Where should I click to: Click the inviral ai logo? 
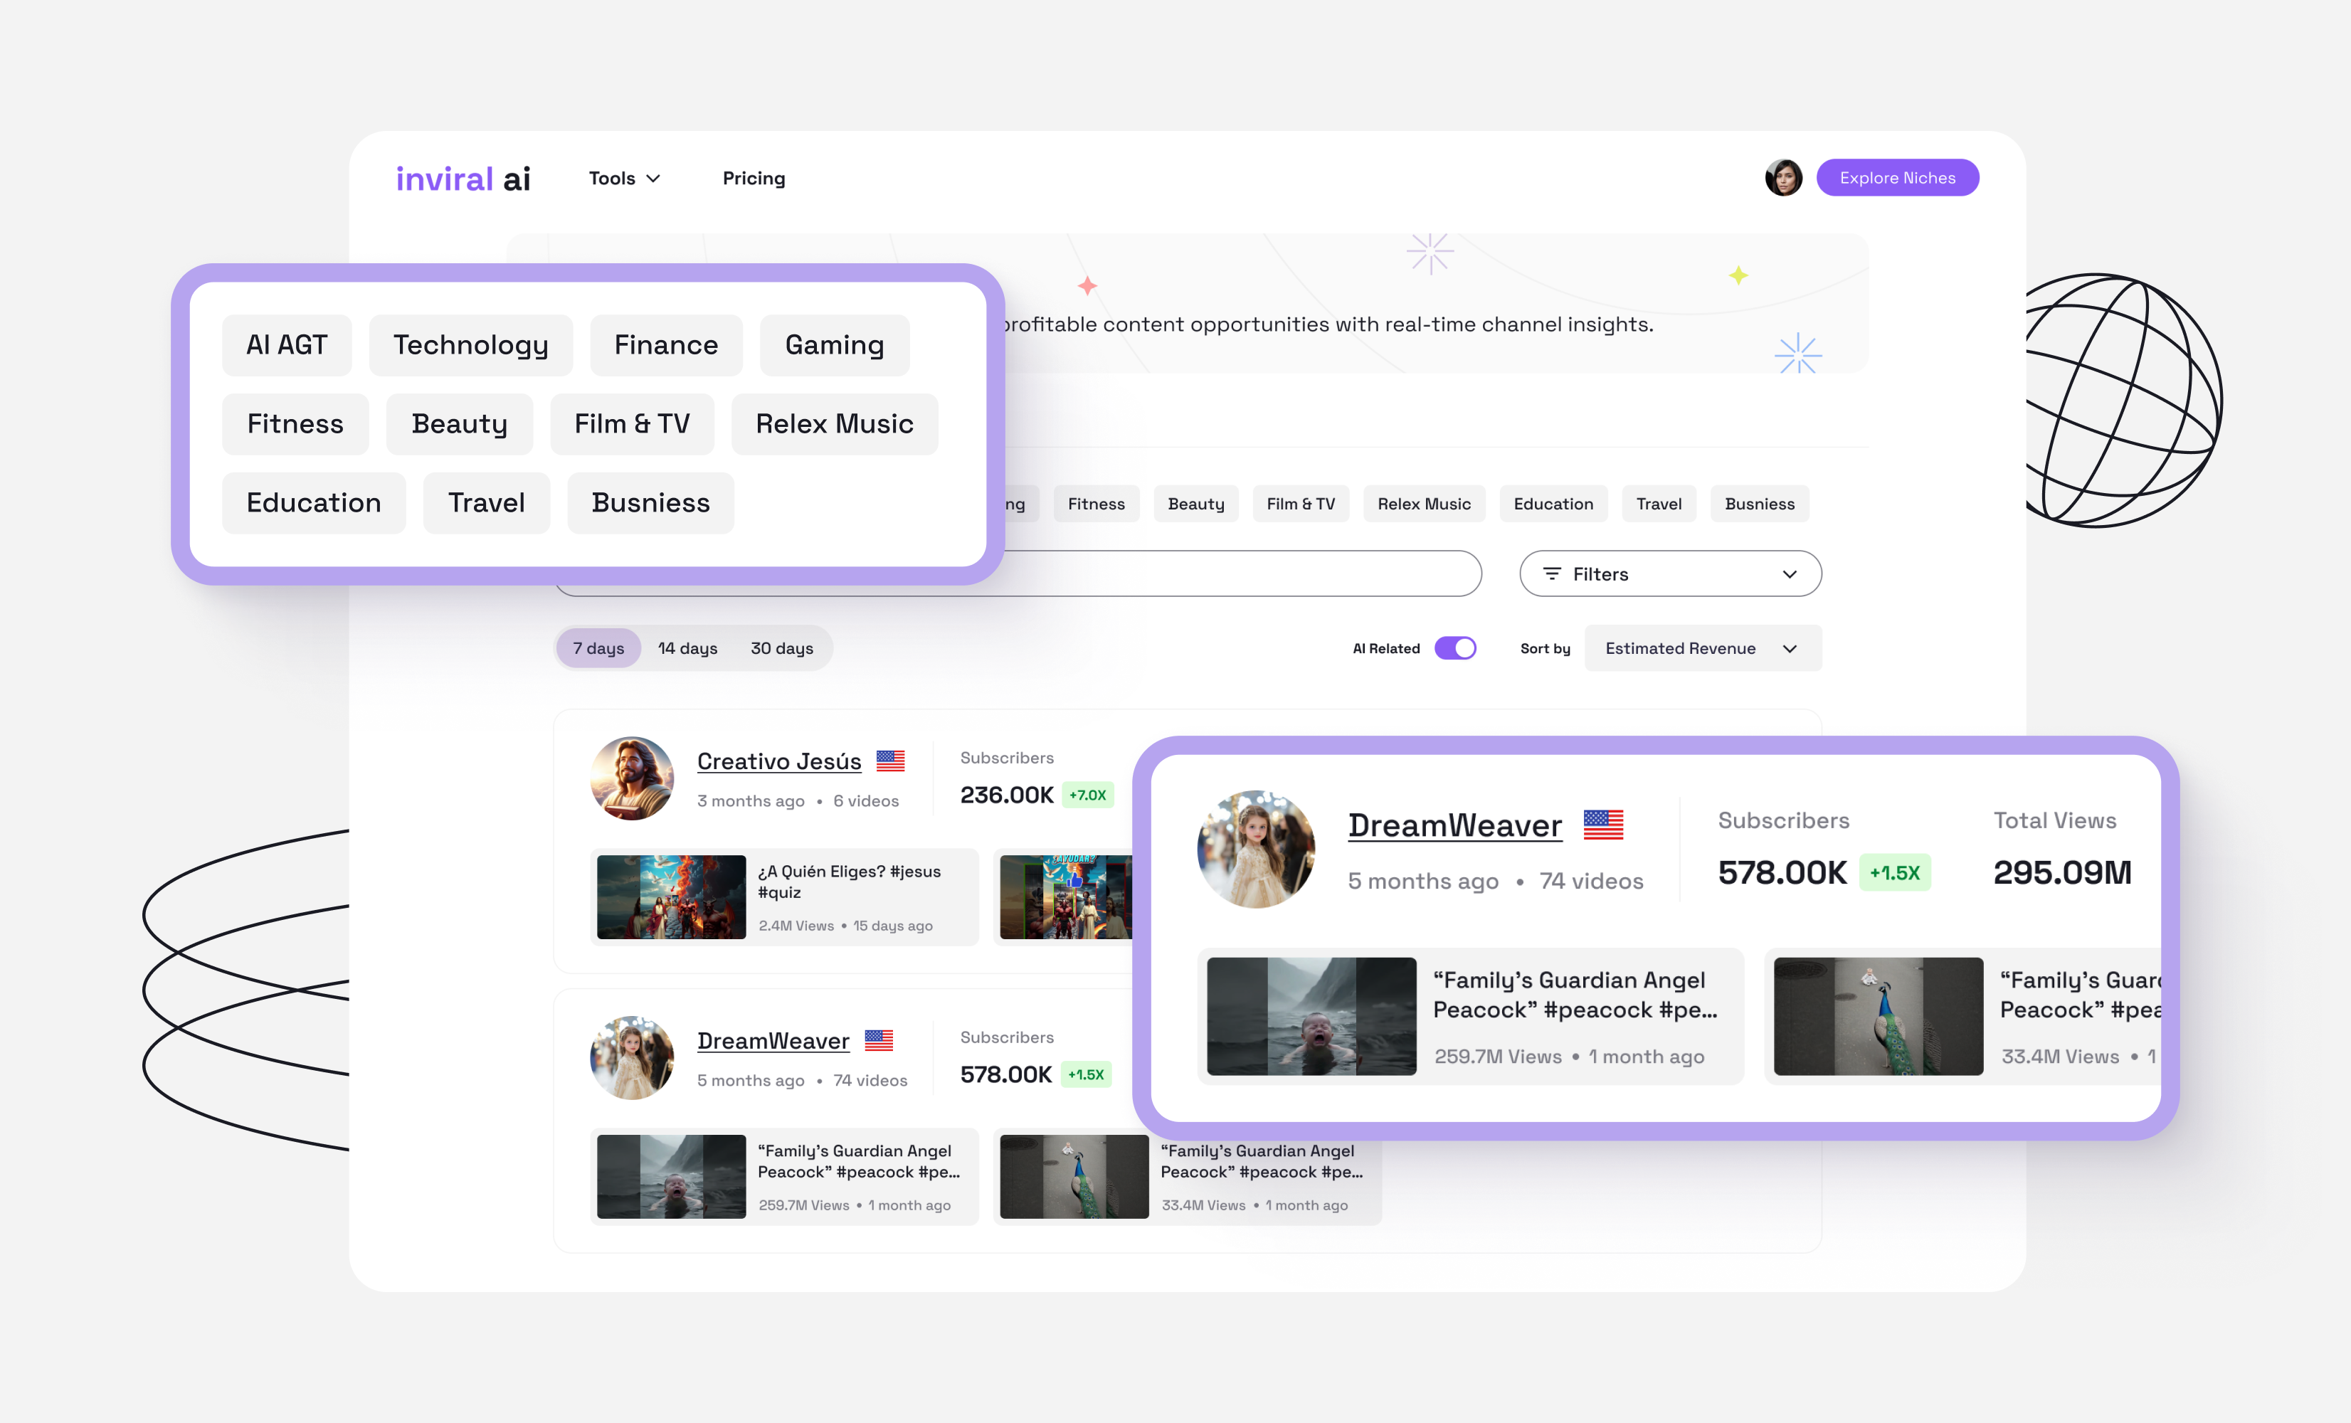pyautogui.click(x=463, y=179)
